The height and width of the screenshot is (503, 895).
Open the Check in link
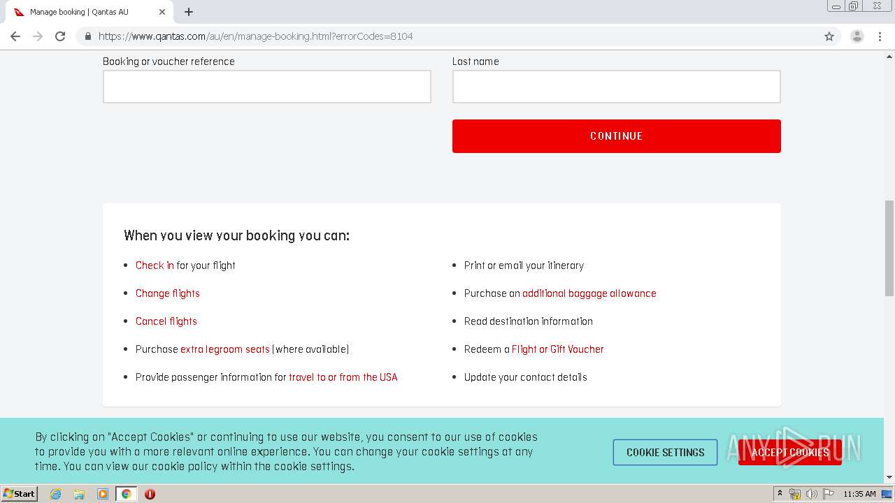pyautogui.click(x=155, y=265)
